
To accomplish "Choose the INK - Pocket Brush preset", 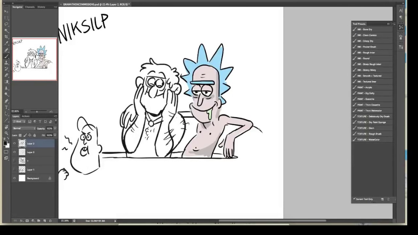I will [x=372, y=47].
